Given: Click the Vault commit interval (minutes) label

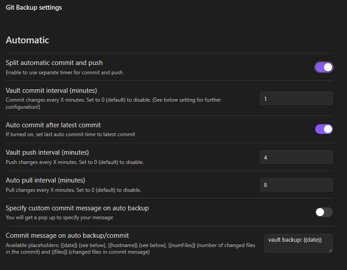Looking at the screenshot, I should [51, 91].
